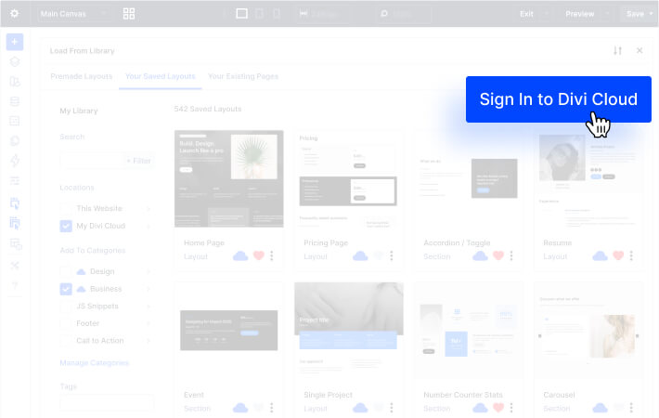The image size is (659, 418).
Task: Expand the JS Snippets category chevron
Action: [x=149, y=307]
